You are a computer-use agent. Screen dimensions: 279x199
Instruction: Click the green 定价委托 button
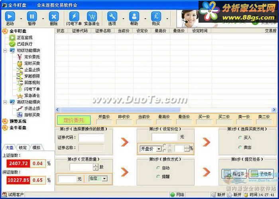(74, 120)
